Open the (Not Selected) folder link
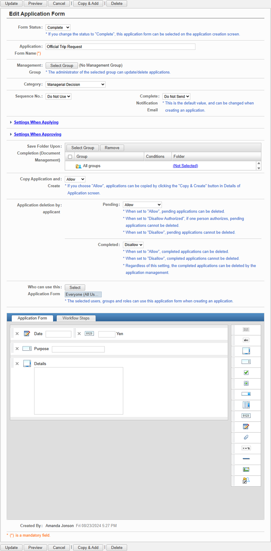The height and width of the screenshot is (551, 271). click(x=185, y=166)
